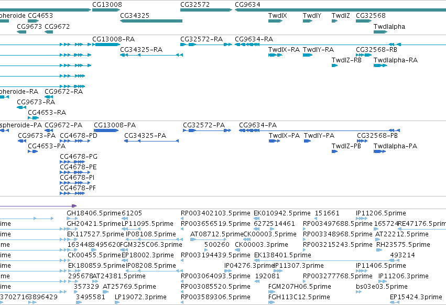Click transcript TwdlY-RA

[x=308, y=55]
